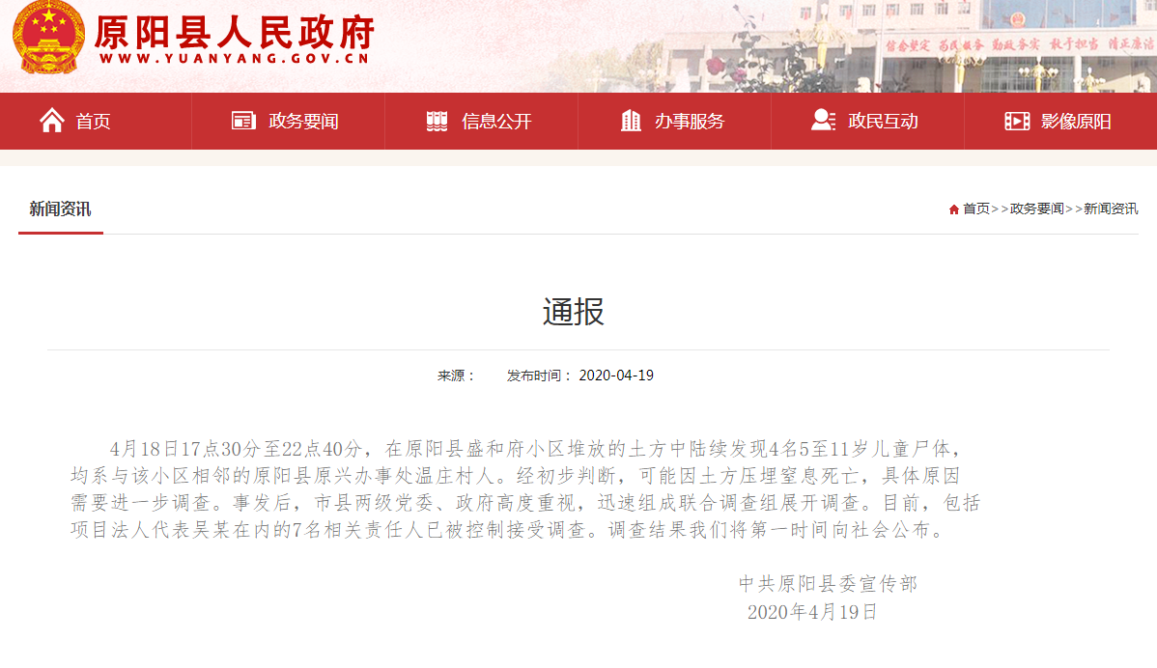Image resolution: width=1157 pixels, height=668 pixels.
Task: Open the 政务要闻 navigation menu item
Action: [303, 122]
